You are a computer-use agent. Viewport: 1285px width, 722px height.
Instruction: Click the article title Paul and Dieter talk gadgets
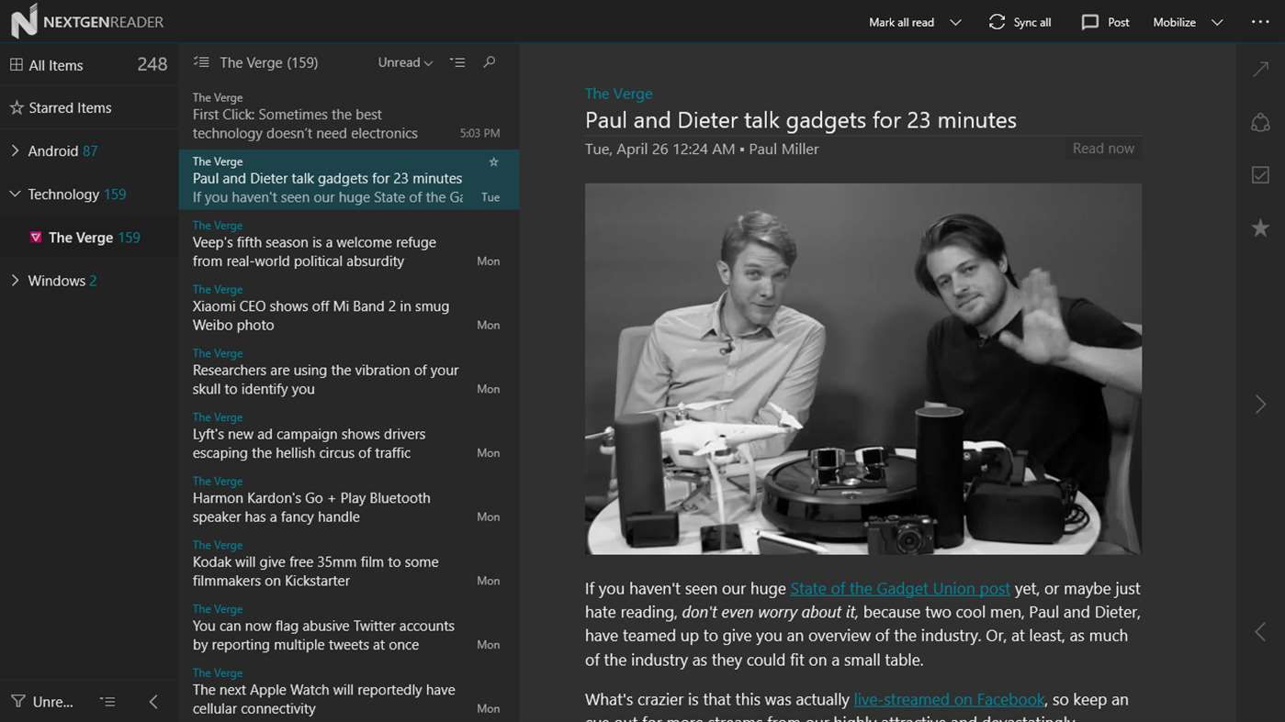click(x=801, y=120)
